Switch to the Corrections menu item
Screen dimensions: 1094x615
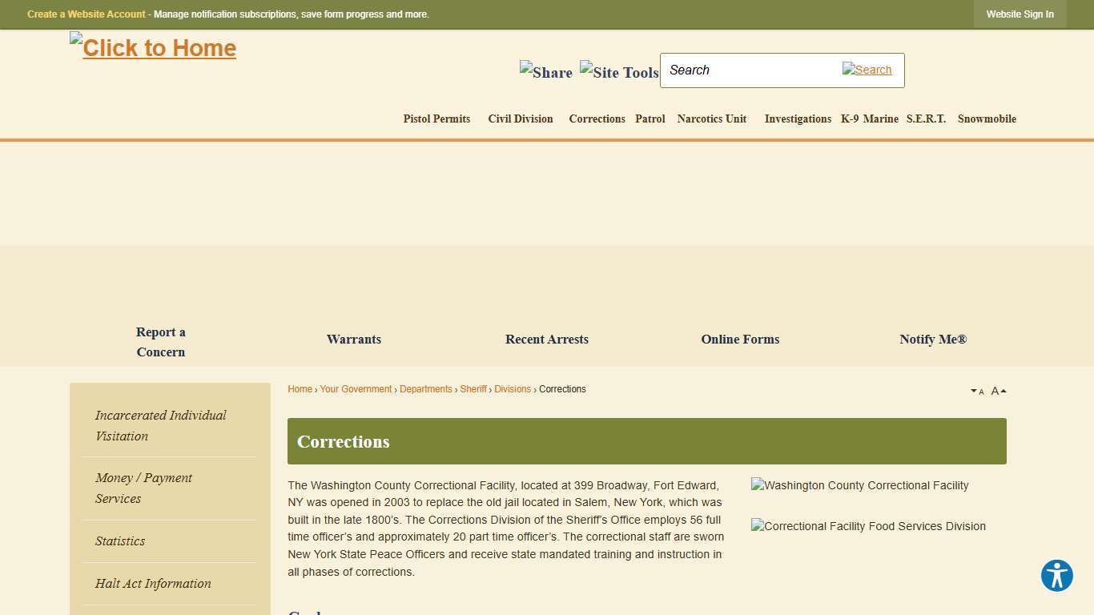(597, 119)
